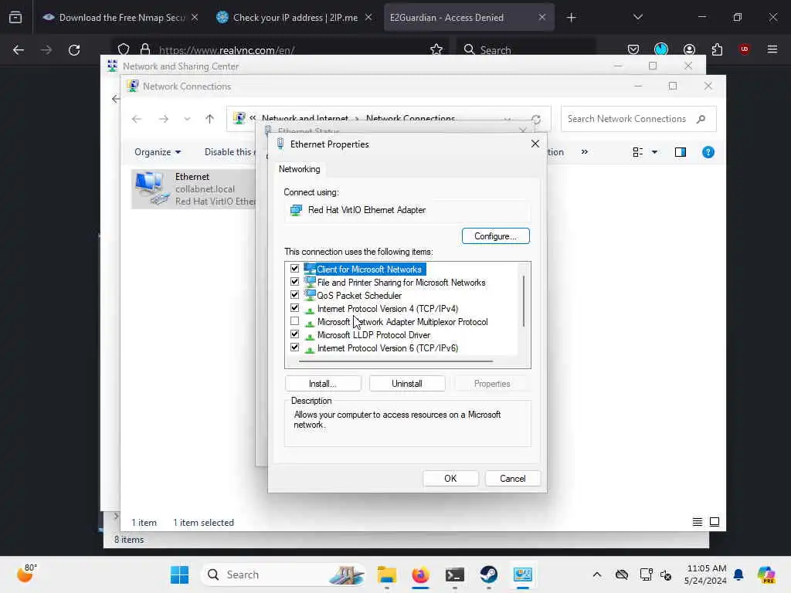The image size is (791, 593).
Task: Open Firefox account icon
Action: [x=689, y=49]
